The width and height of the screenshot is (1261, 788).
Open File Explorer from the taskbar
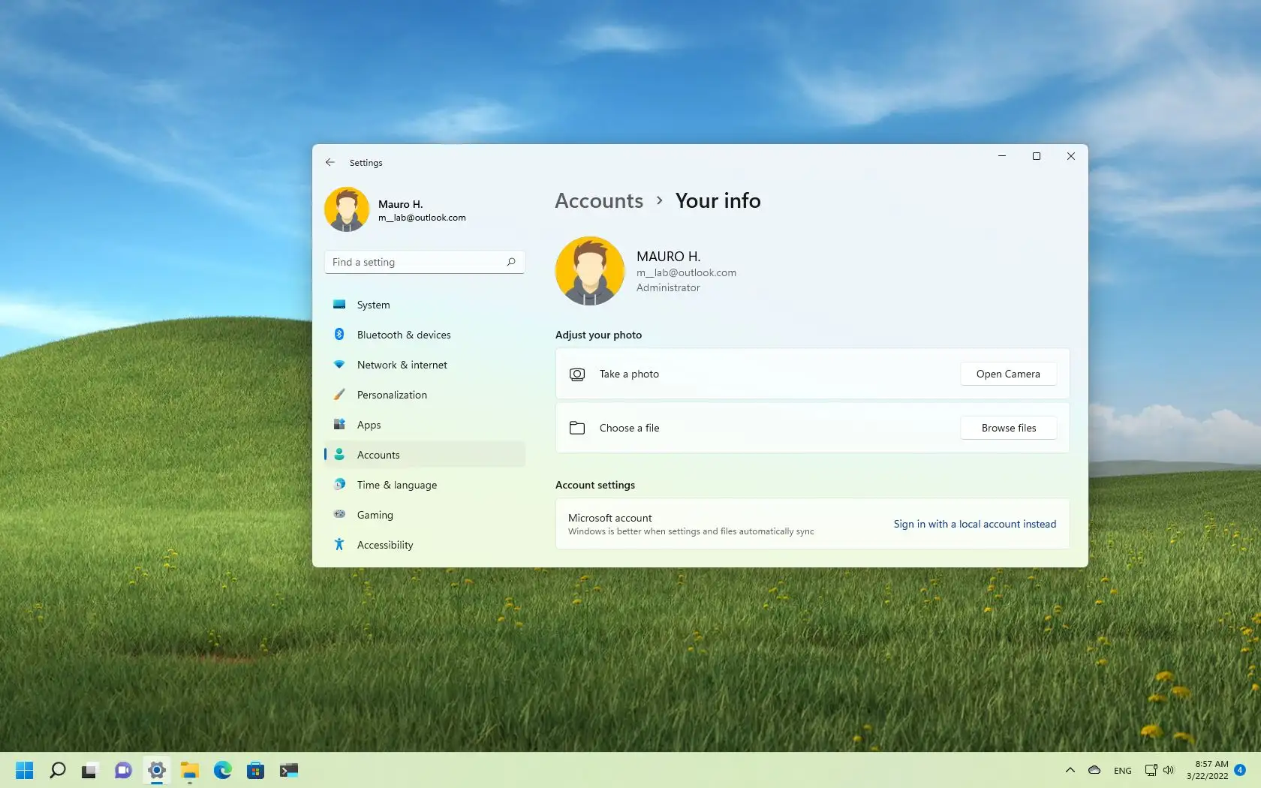(189, 770)
